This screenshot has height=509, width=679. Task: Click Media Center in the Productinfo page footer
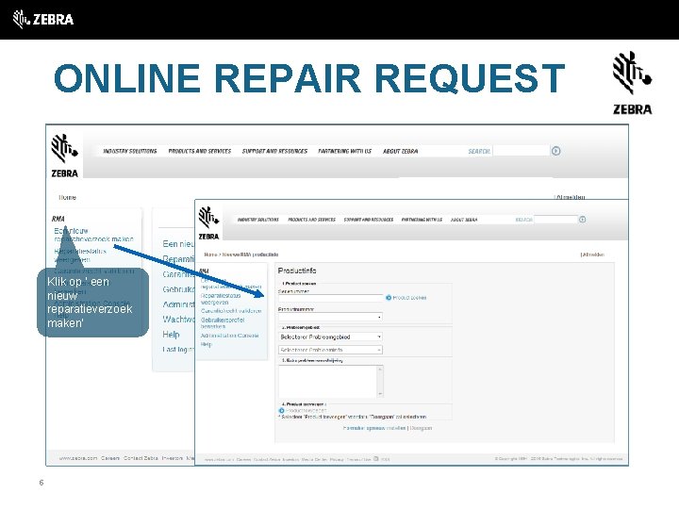pos(314,460)
